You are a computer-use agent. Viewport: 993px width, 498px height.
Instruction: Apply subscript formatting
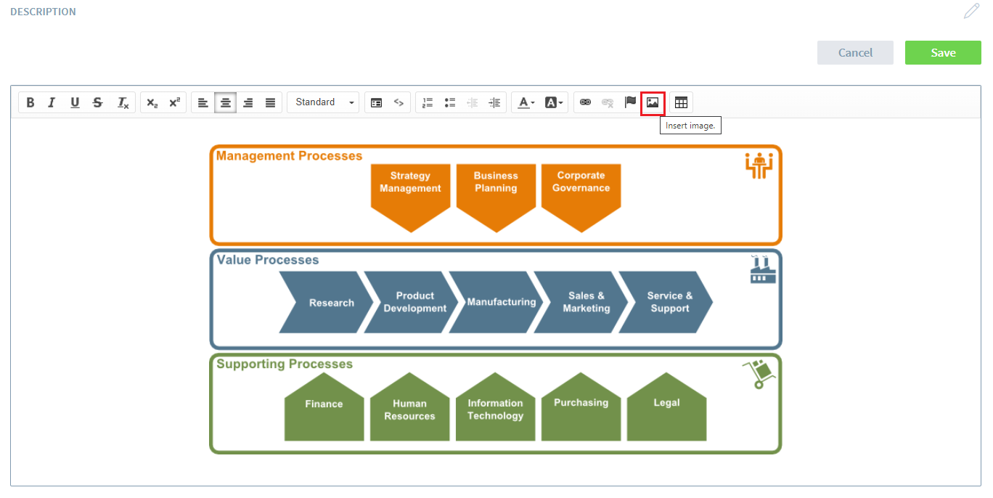(152, 102)
